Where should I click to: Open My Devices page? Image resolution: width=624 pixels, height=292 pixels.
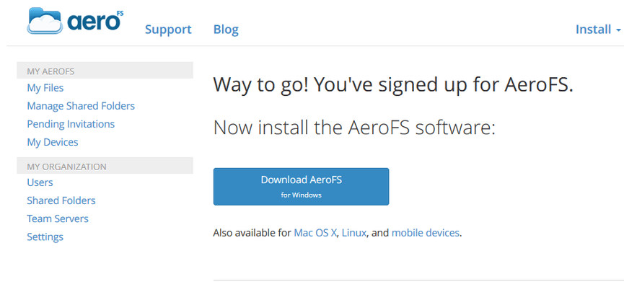[x=53, y=142]
